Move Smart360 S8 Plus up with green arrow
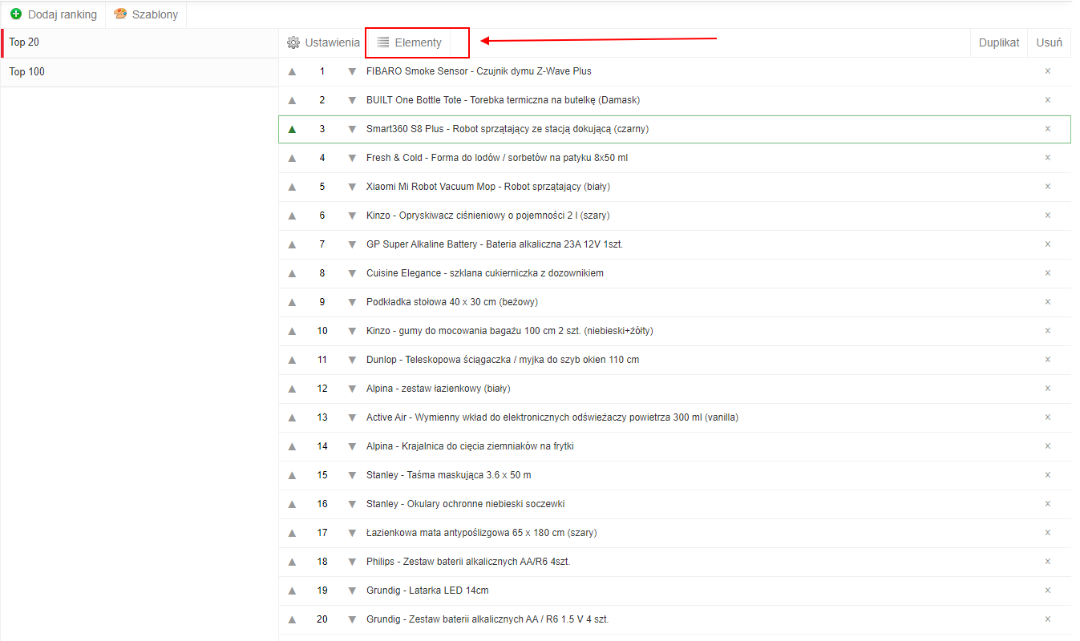The width and height of the screenshot is (1080, 641). coord(292,129)
